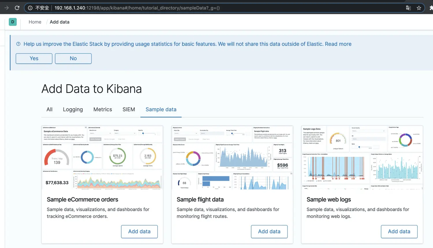The height and width of the screenshot is (248, 433).
Task: Click Yes to share usage statistics
Action: (x=34, y=58)
